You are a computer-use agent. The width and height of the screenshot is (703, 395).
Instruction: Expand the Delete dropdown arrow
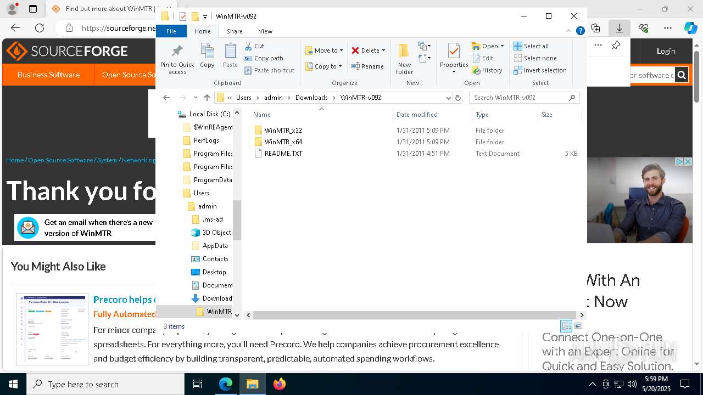383,50
